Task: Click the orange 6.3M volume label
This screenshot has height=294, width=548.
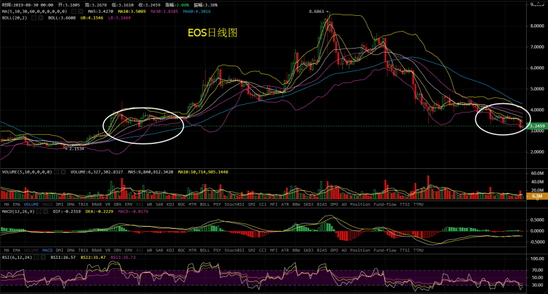Action: (x=537, y=196)
